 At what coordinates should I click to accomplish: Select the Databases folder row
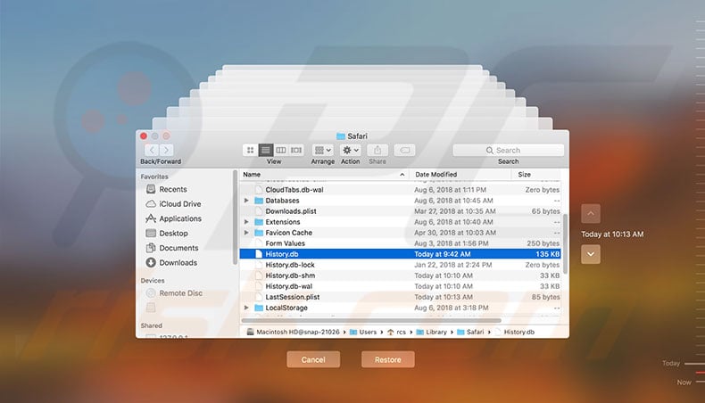point(400,201)
